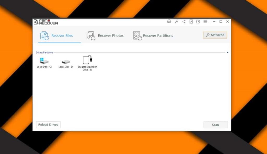Click the Activated badge button
This screenshot has width=267, height=154.
pyautogui.click(x=215, y=35)
